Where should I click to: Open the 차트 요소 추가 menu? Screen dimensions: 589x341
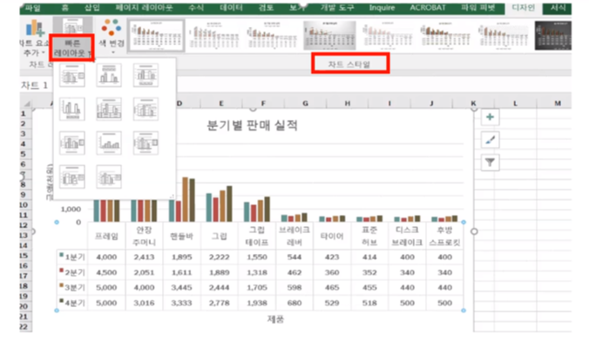click(x=34, y=37)
